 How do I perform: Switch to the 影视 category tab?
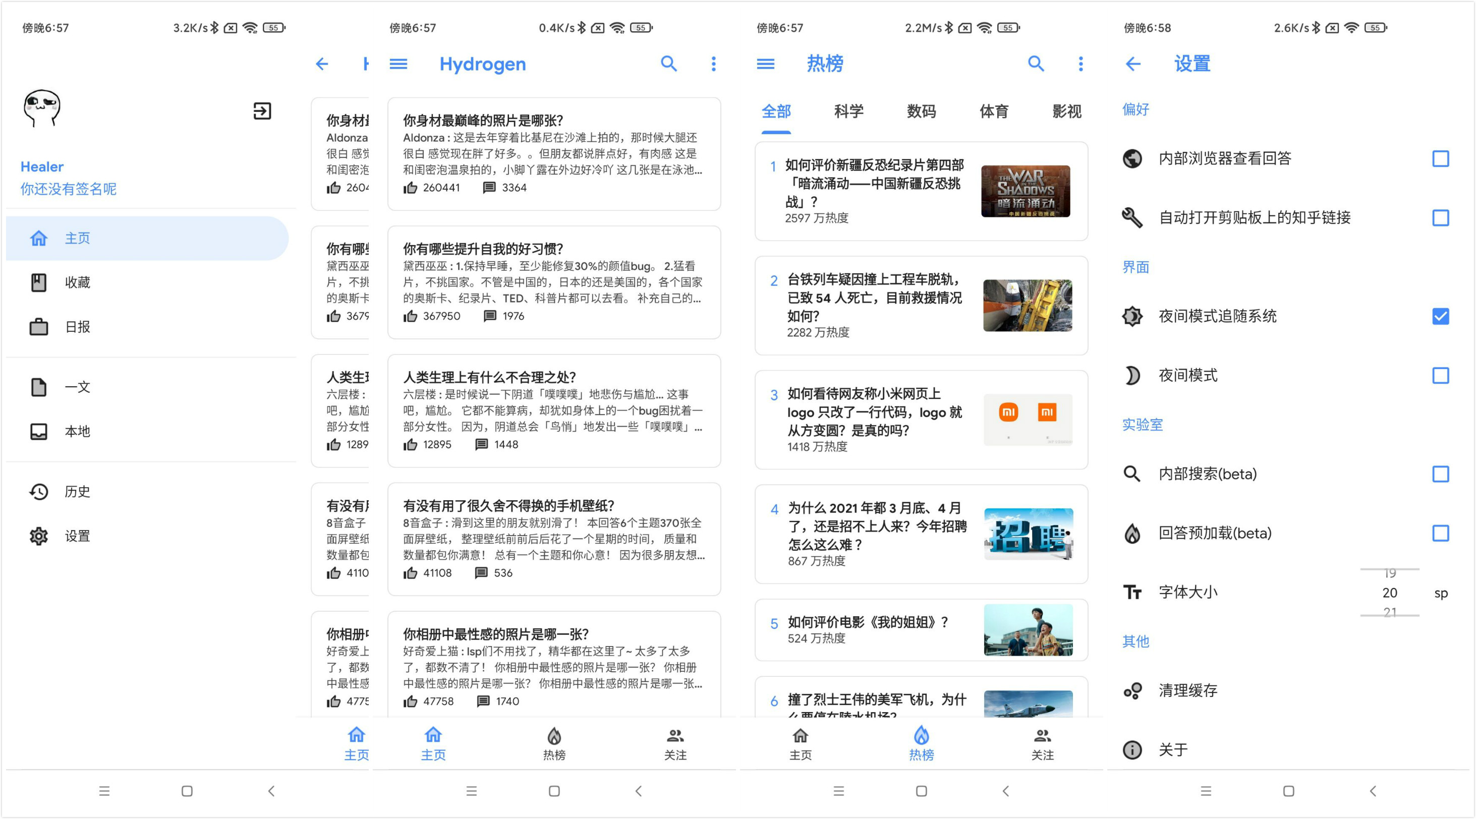[x=1067, y=111]
